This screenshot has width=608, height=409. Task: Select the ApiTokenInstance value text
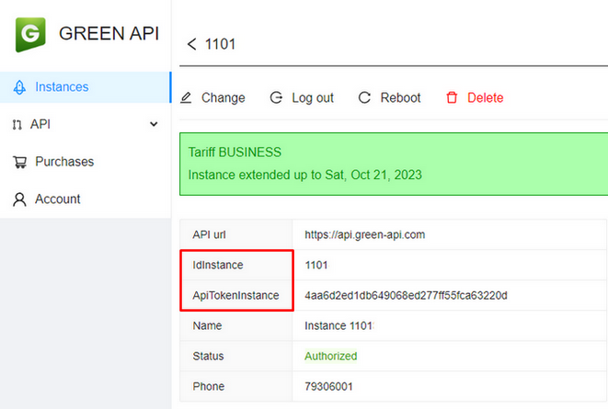click(x=406, y=296)
